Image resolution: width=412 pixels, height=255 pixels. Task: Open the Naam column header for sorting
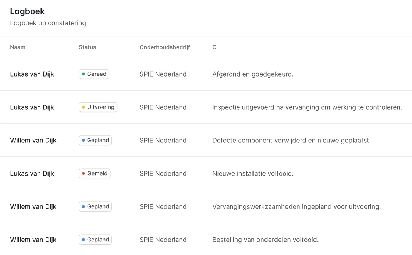[x=18, y=47]
